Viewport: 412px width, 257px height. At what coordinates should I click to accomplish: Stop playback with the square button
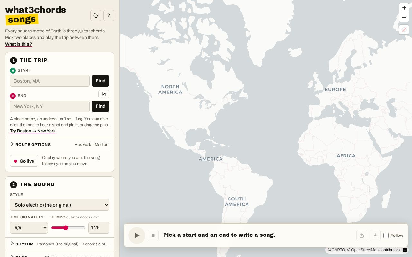tap(153, 235)
